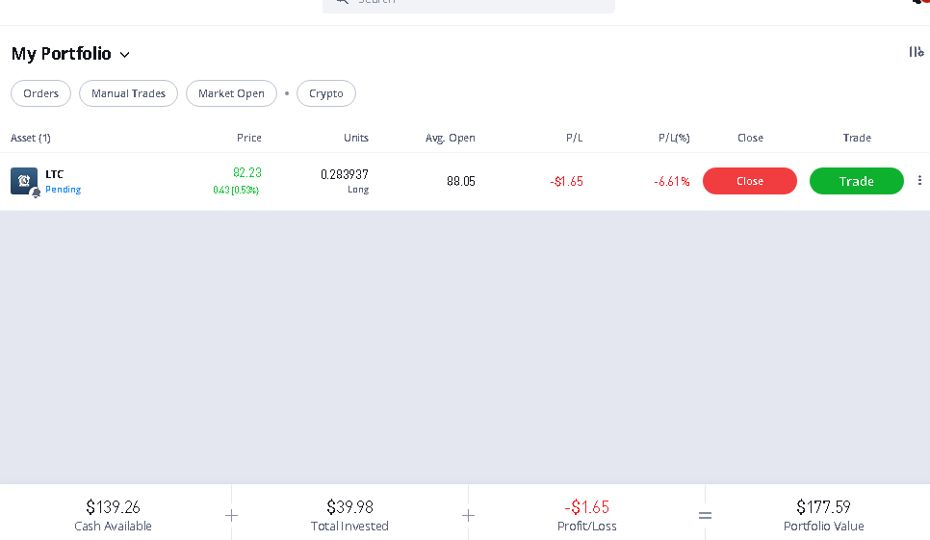The height and width of the screenshot is (540, 930).
Task: Open the My Portfolio title menu
Action: click(61, 53)
